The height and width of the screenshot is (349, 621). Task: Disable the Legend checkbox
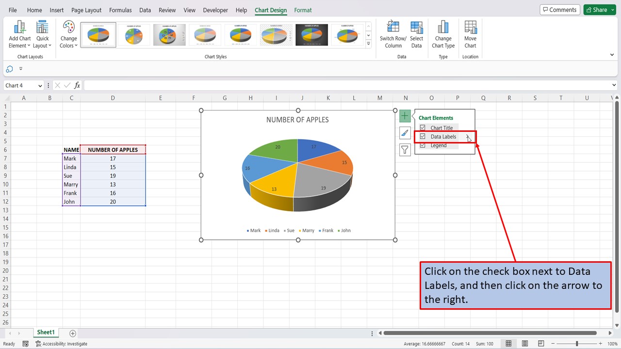pyautogui.click(x=423, y=145)
